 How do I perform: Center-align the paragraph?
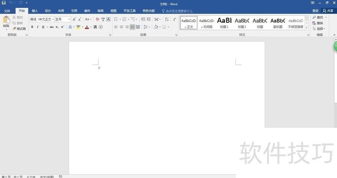pos(121,27)
